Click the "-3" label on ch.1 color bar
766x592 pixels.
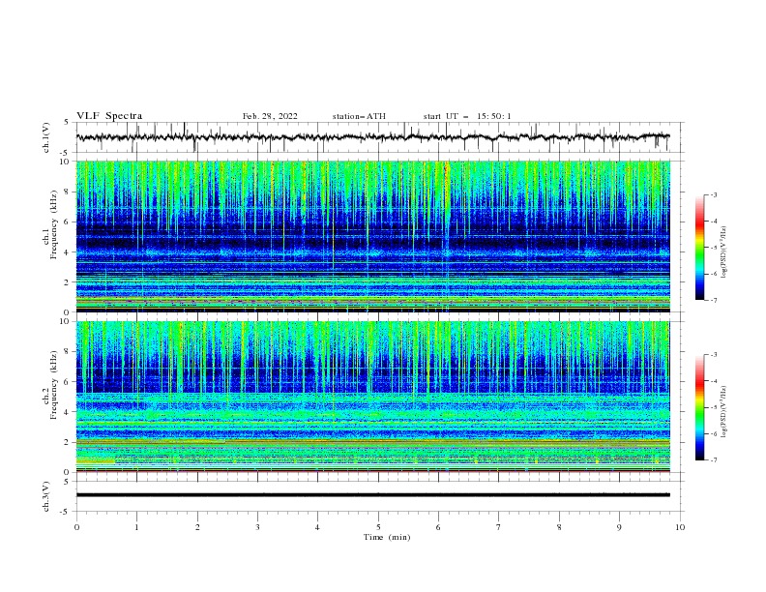click(713, 194)
